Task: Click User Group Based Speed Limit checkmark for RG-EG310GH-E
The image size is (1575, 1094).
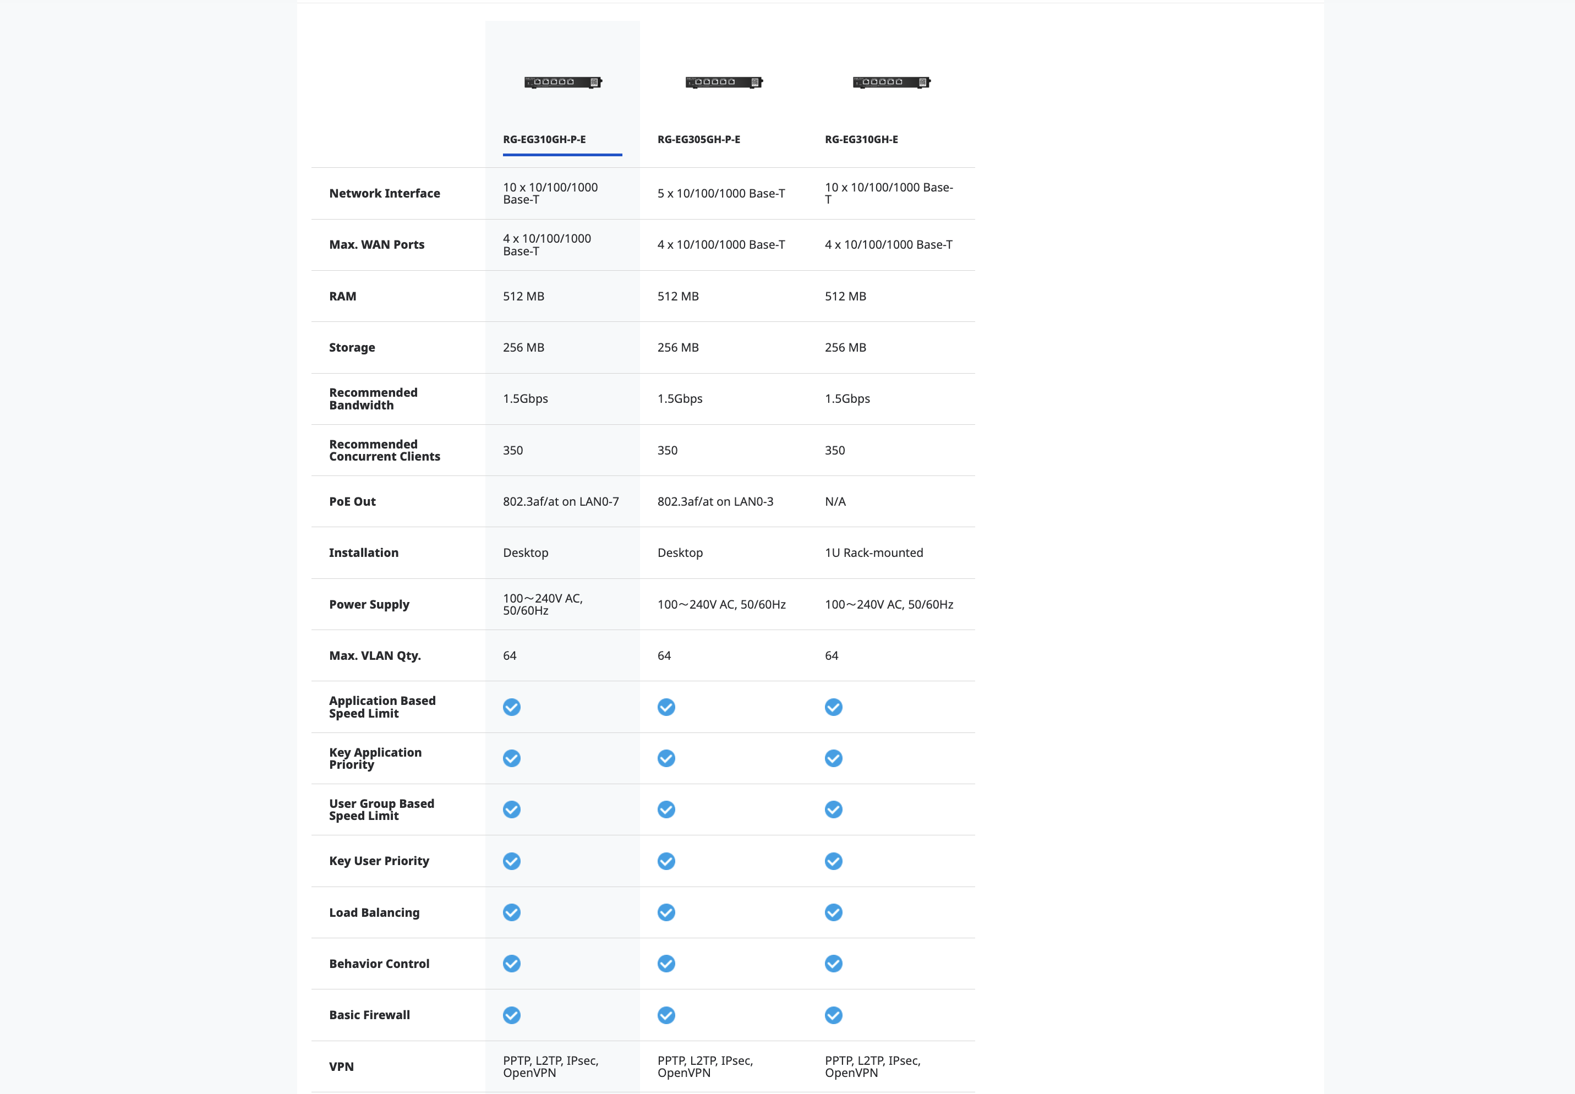Action: [x=833, y=809]
